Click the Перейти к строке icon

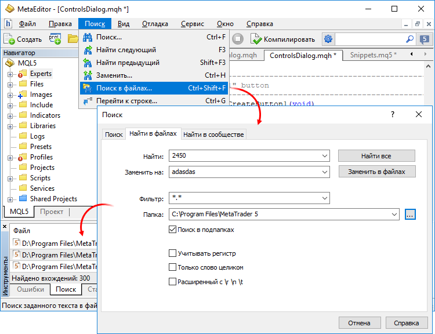tap(88, 101)
